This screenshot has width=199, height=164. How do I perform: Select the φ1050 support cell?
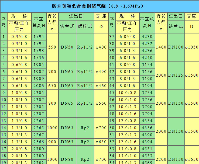[191, 47]
